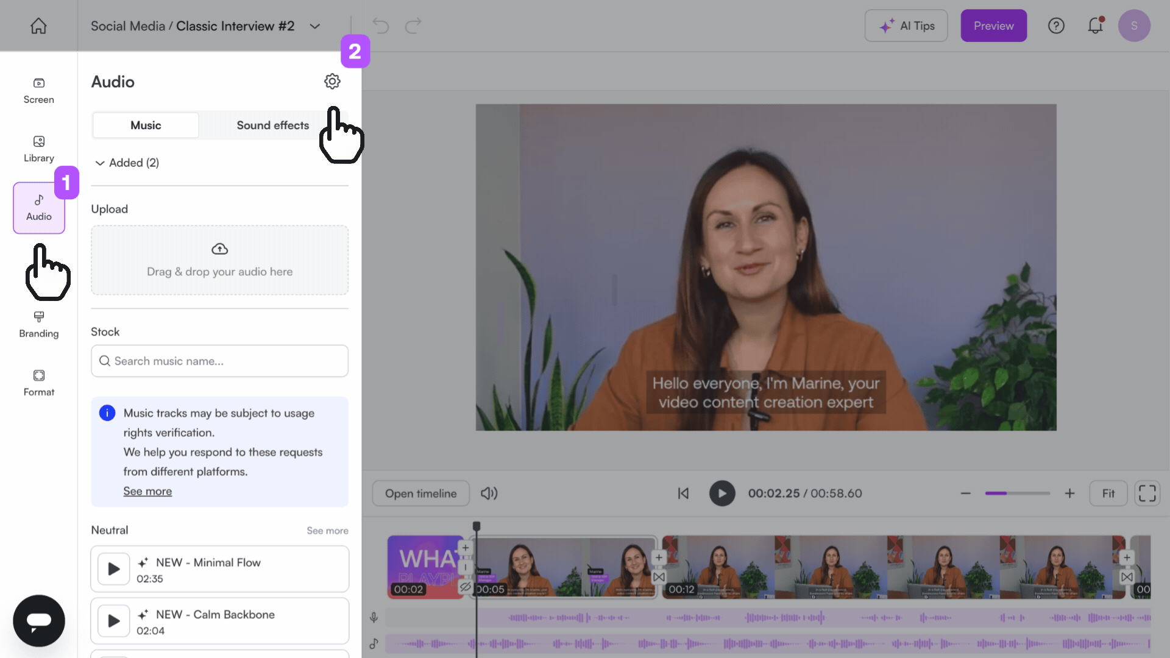Select the clip marked 00:05
Image resolution: width=1170 pixels, height=658 pixels.
pos(565,567)
